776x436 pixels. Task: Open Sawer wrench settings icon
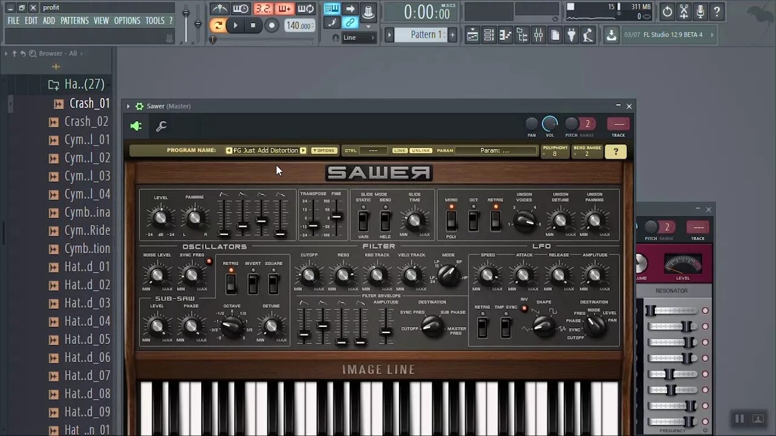point(161,126)
